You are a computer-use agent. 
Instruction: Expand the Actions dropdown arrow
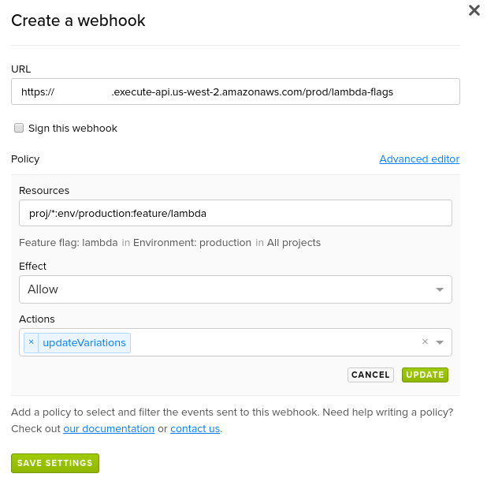point(440,343)
